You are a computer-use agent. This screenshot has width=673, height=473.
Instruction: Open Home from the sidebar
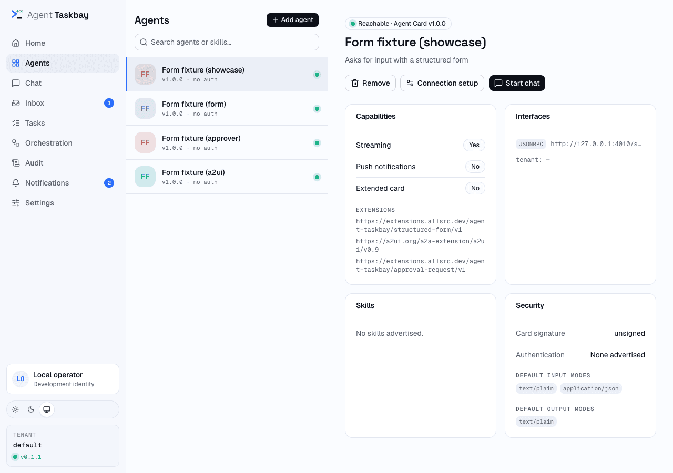63,43
